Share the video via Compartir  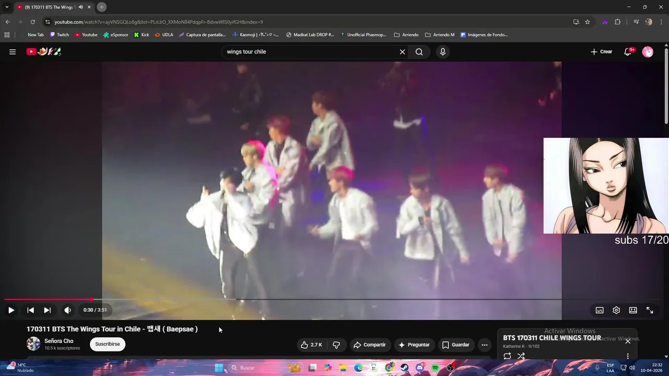coord(369,345)
